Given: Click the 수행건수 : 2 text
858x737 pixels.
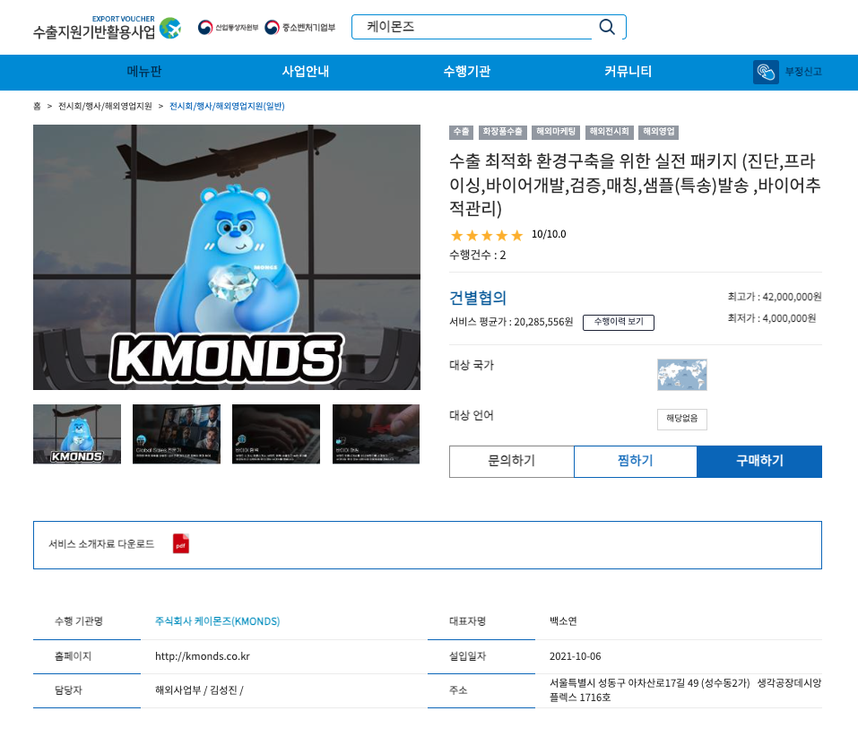Looking at the screenshot, I should (x=478, y=255).
